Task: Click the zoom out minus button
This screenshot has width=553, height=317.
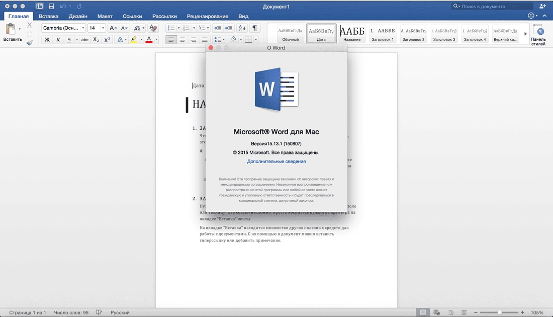Action: 476,312
